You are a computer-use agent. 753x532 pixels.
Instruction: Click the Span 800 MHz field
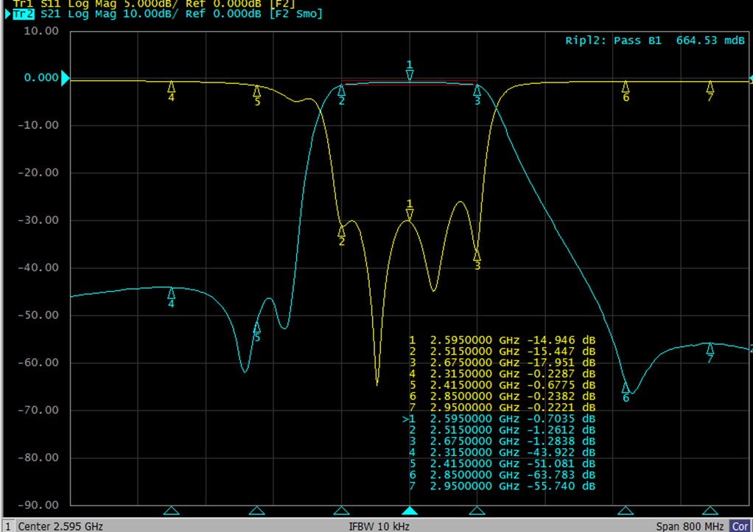(690, 526)
